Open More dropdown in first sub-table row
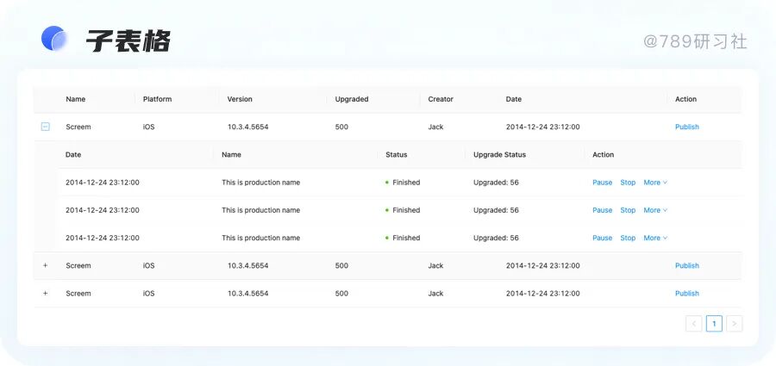The height and width of the screenshot is (366, 776). [655, 183]
